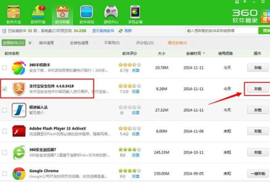Select the Google Chrome checkbox
Image resolution: width=270 pixels, height=182 pixels.
pos(5,174)
